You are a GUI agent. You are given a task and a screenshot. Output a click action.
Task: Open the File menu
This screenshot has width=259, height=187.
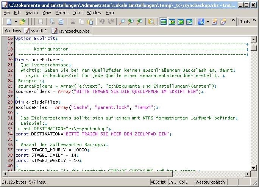(x=6, y=13)
